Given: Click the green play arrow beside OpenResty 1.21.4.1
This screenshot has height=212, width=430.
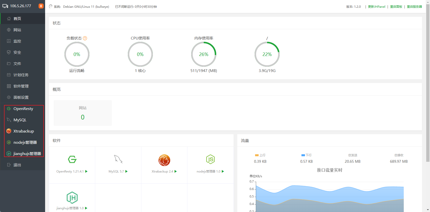Looking at the screenshot, I should (86, 171).
